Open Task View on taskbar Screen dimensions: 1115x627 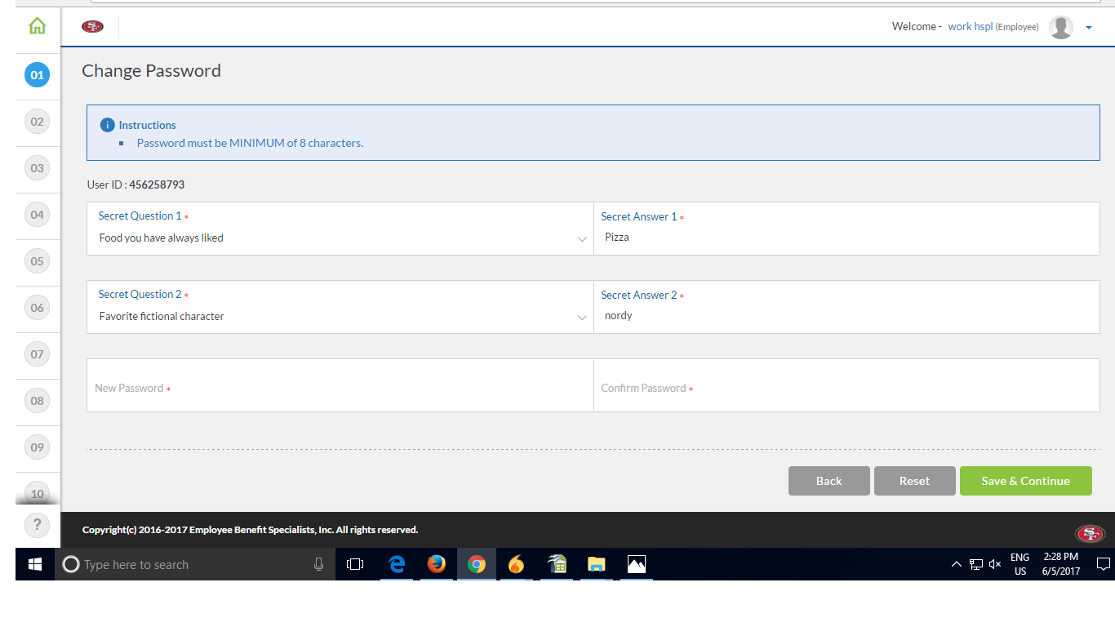pos(355,564)
